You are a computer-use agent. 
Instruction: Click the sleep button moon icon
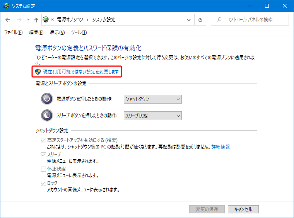point(47,115)
